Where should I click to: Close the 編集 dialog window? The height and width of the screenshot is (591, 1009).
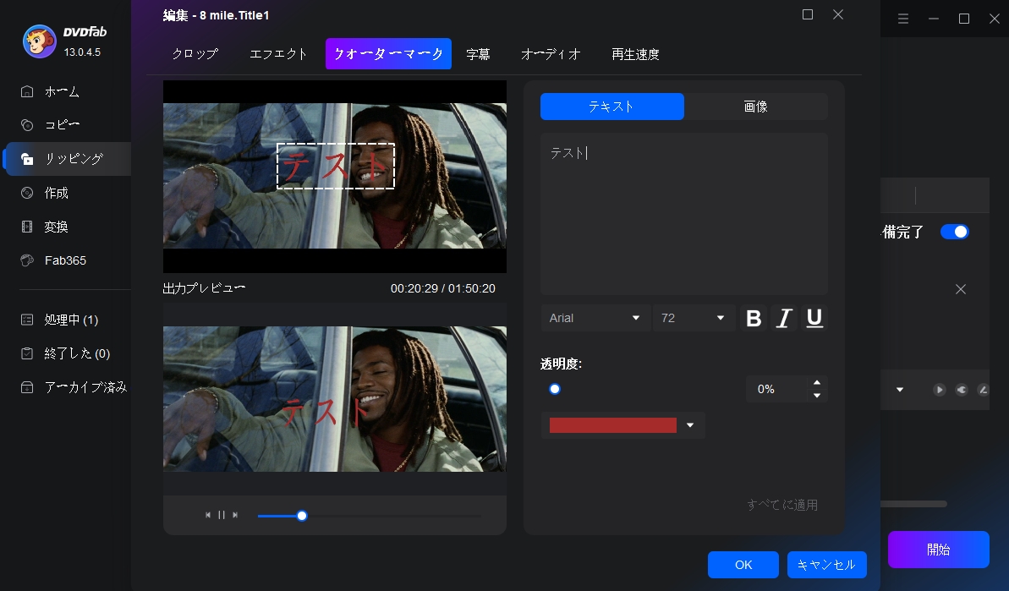(838, 14)
